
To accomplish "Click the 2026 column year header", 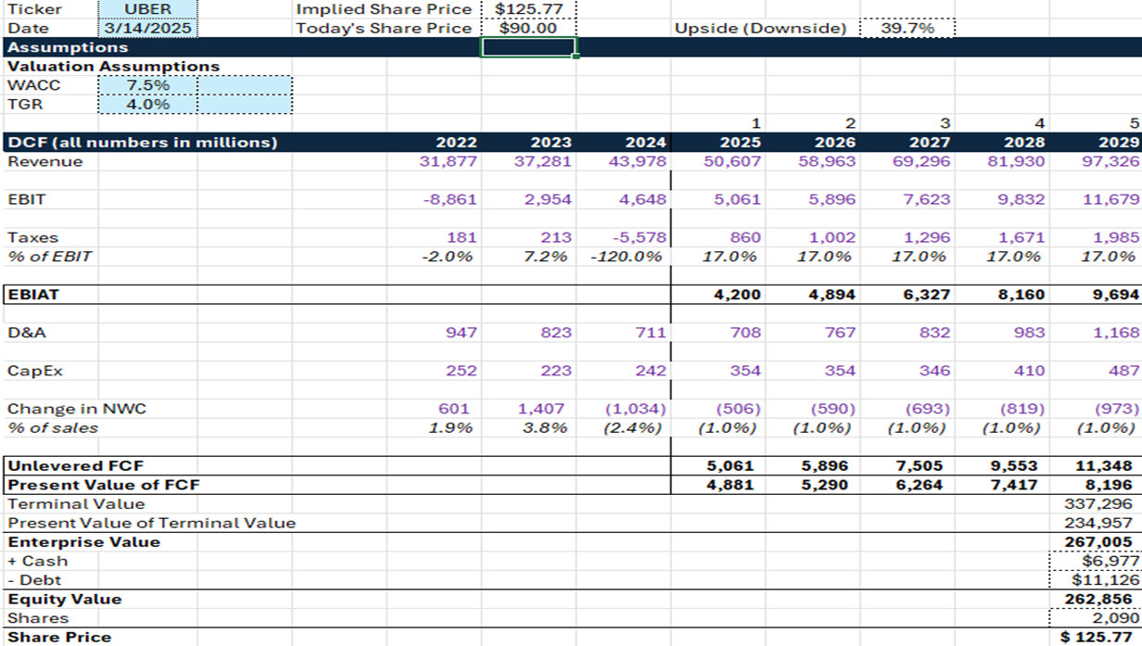I will click(x=835, y=143).
